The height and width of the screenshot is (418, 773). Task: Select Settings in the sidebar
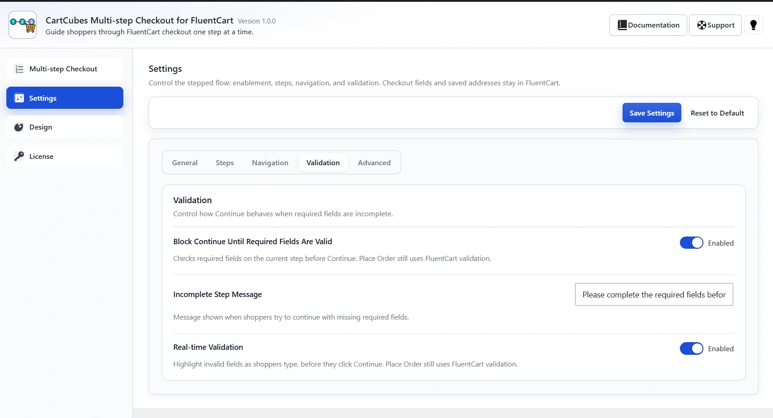[x=65, y=98]
